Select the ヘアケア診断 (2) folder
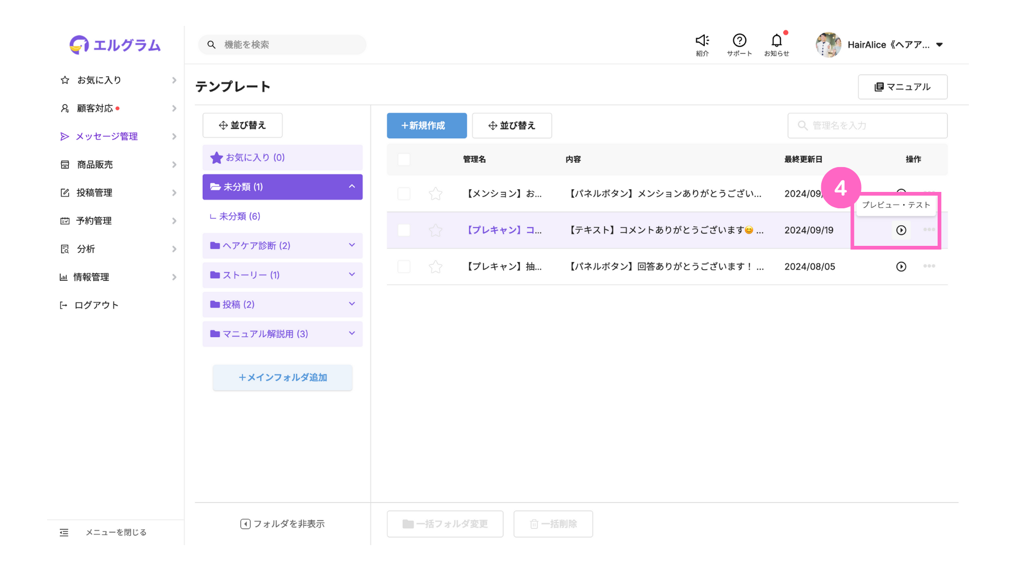The height and width of the screenshot is (571, 1016). tap(283, 245)
